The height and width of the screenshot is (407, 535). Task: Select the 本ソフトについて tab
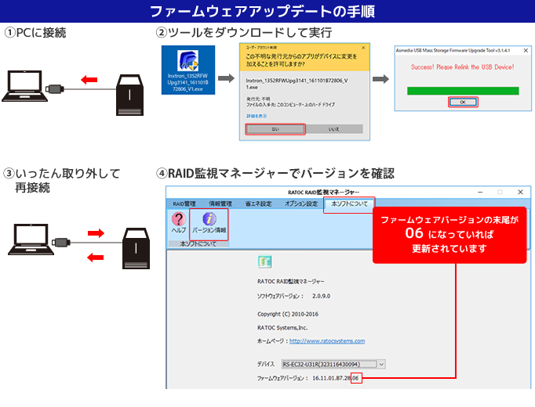(x=349, y=203)
